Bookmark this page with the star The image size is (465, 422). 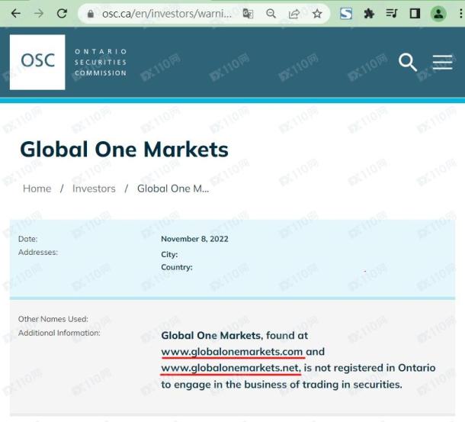[x=317, y=14]
